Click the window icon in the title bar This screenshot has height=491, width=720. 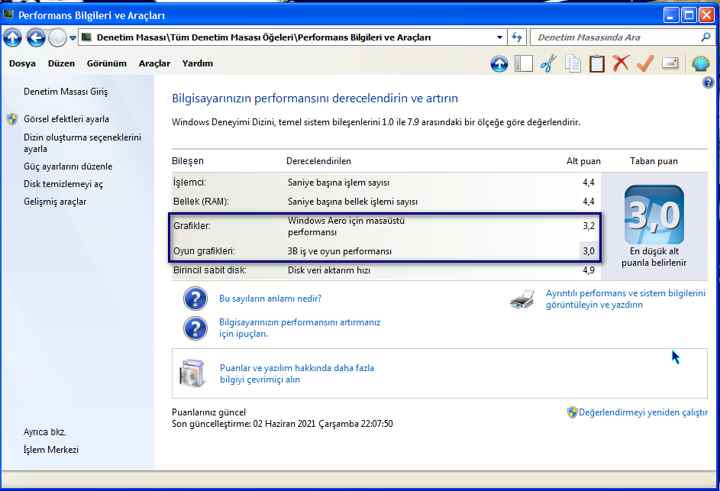(8, 15)
